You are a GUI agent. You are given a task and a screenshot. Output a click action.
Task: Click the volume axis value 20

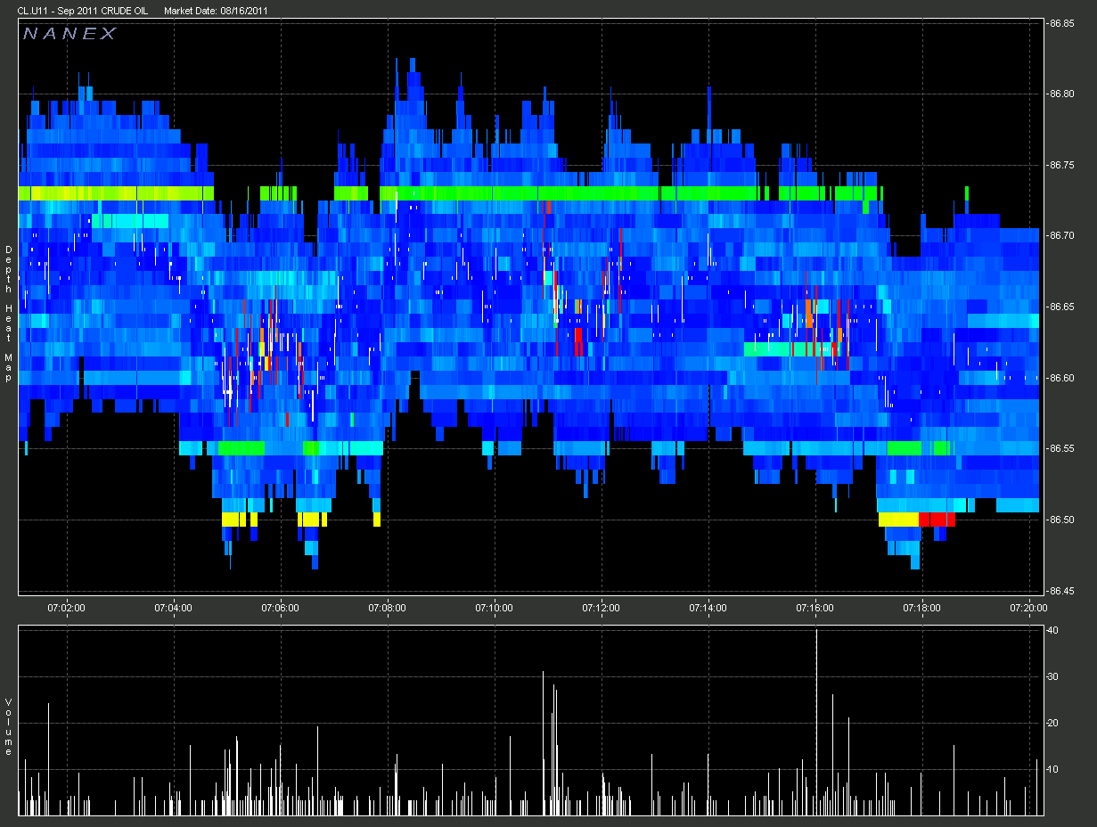(x=1052, y=723)
